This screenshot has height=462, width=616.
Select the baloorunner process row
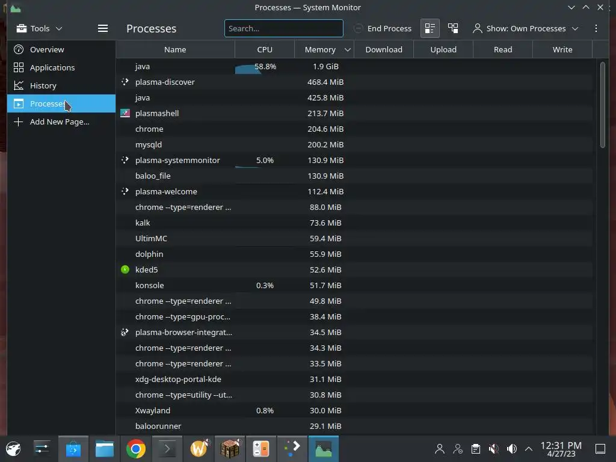(354, 427)
